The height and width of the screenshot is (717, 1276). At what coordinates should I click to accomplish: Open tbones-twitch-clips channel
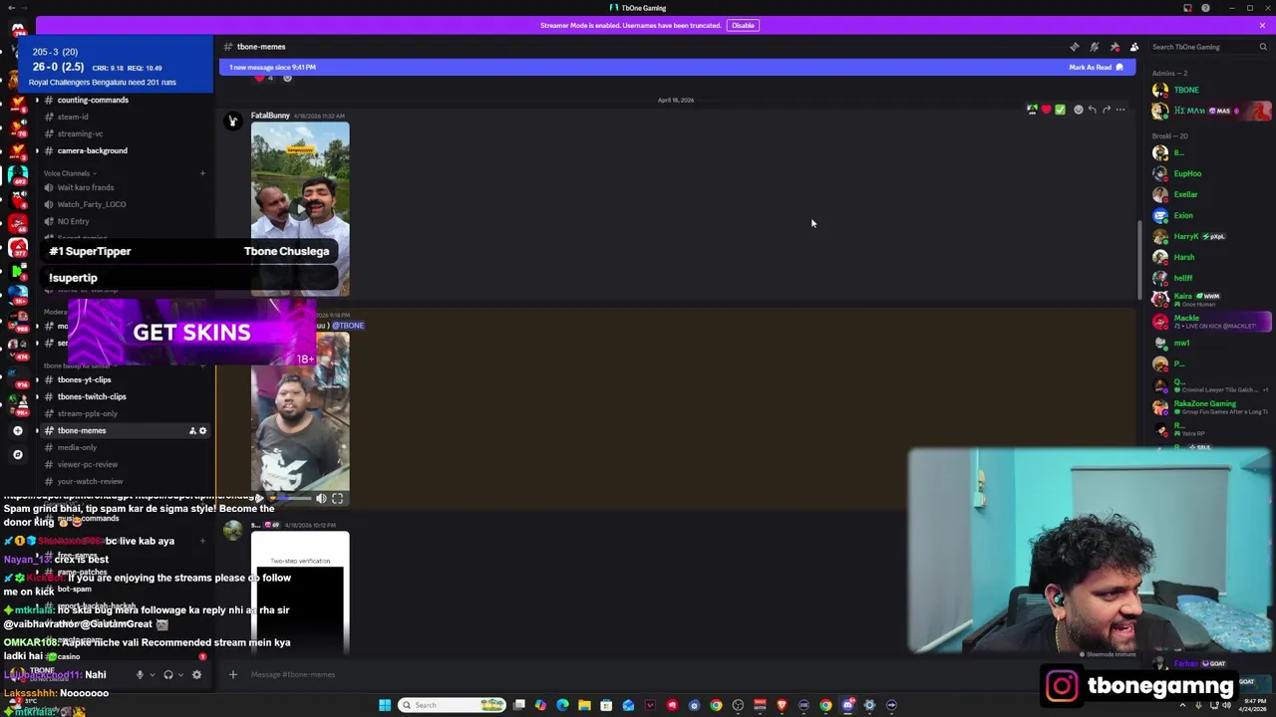click(x=92, y=396)
